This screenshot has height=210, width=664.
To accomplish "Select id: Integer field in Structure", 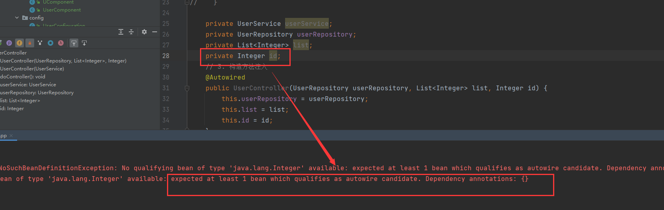I will tap(12, 109).
